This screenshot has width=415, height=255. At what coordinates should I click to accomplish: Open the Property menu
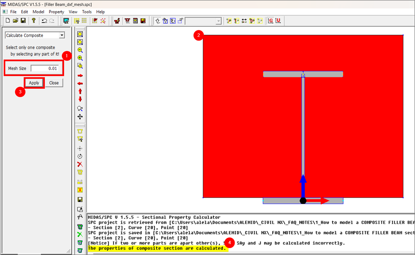pos(56,12)
